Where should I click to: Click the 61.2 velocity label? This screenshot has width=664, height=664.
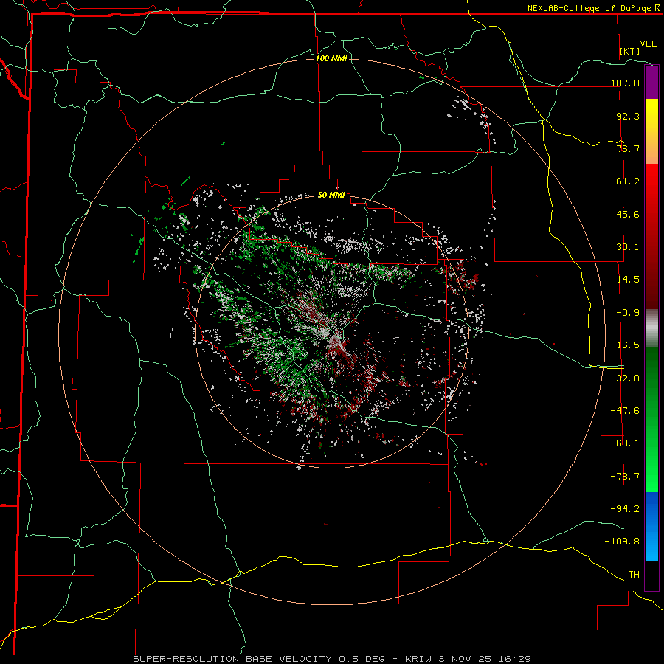click(x=628, y=181)
